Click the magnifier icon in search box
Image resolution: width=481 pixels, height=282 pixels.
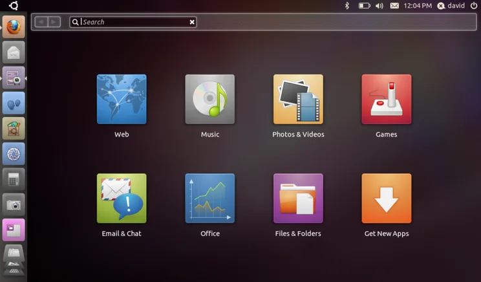click(x=75, y=22)
